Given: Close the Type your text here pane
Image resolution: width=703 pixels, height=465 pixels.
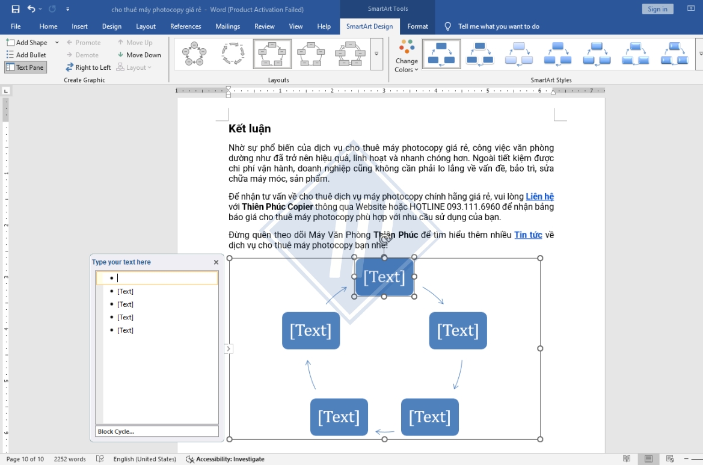Looking at the screenshot, I should [x=216, y=262].
